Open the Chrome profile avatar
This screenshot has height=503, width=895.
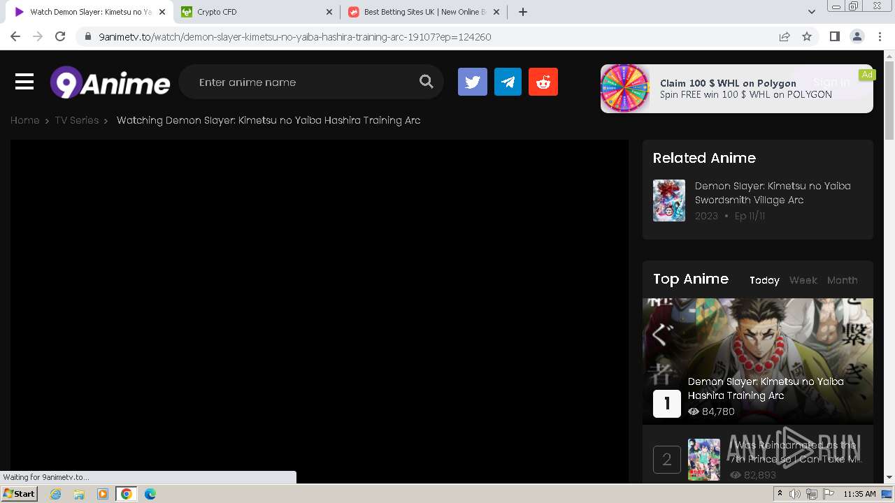click(x=857, y=36)
